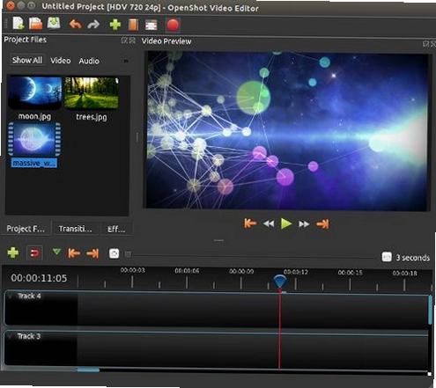Open a project with the folder icon
The image size is (436, 388).
(x=36, y=24)
